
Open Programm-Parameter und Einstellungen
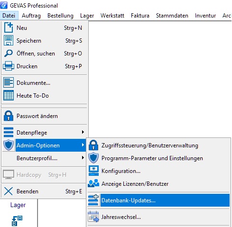(158, 158)
